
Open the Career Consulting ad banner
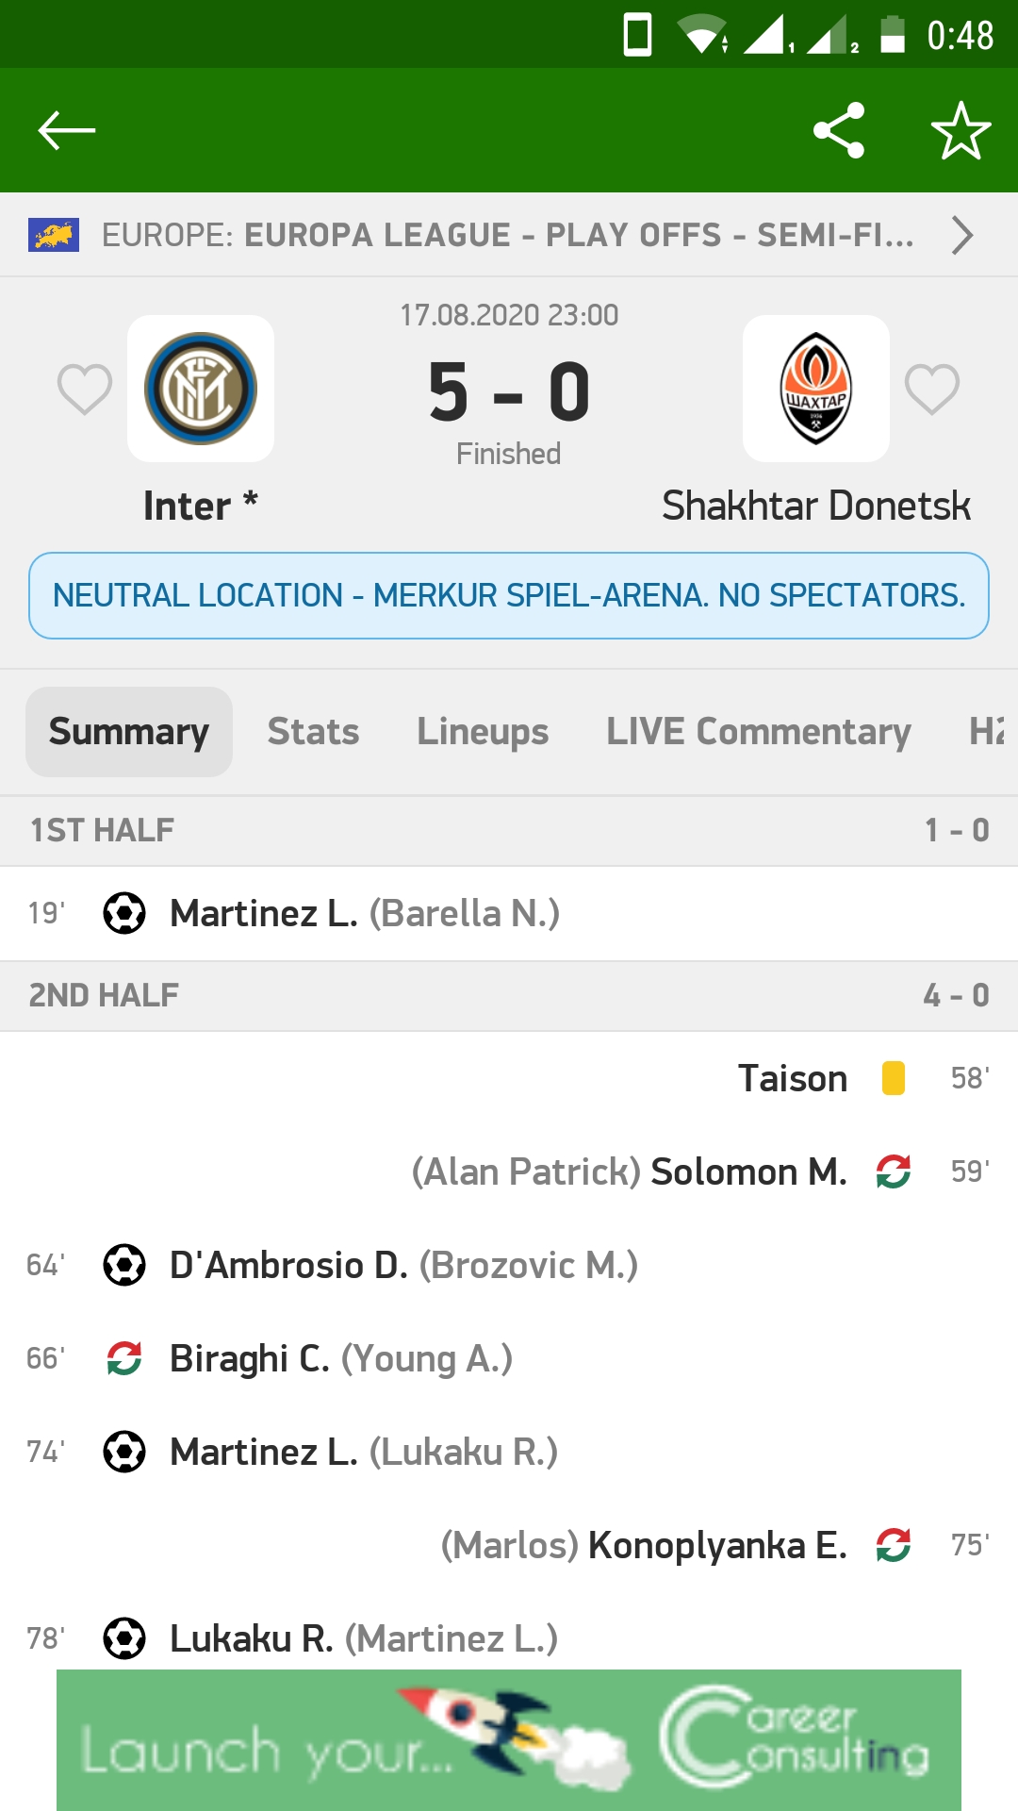509,1740
